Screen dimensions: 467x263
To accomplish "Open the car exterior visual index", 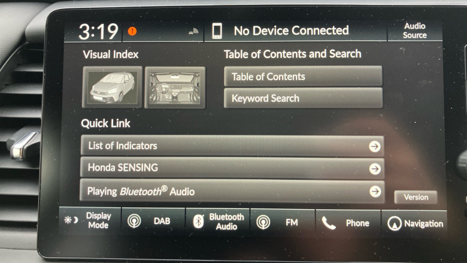I will [113, 87].
